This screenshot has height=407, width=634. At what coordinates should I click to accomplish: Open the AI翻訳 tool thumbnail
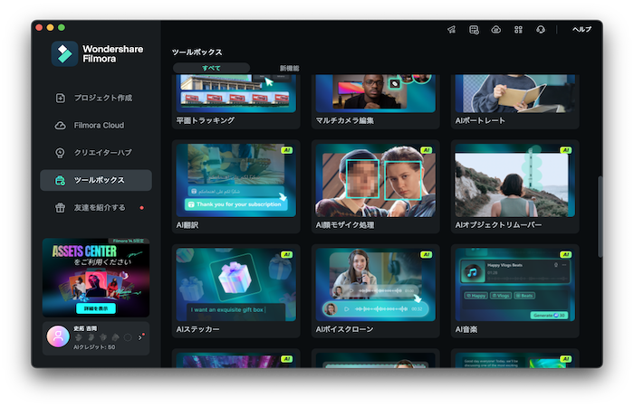(236, 181)
